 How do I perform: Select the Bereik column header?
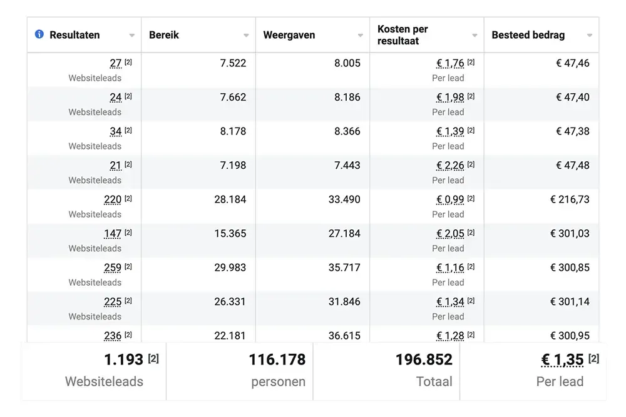(x=198, y=35)
